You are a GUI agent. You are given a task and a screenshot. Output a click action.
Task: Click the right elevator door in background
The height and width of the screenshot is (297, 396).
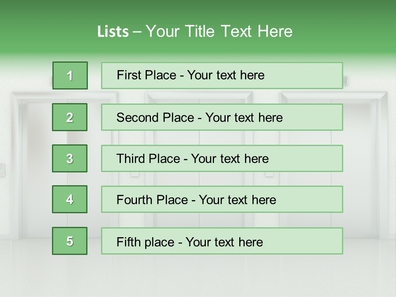pos(363,165)
